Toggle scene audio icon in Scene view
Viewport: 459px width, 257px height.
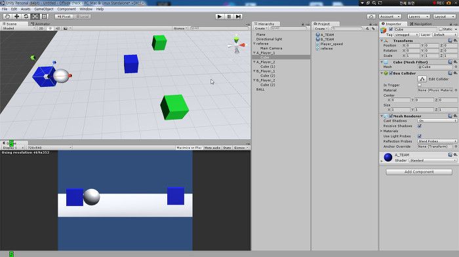click(x=58, y=28)
